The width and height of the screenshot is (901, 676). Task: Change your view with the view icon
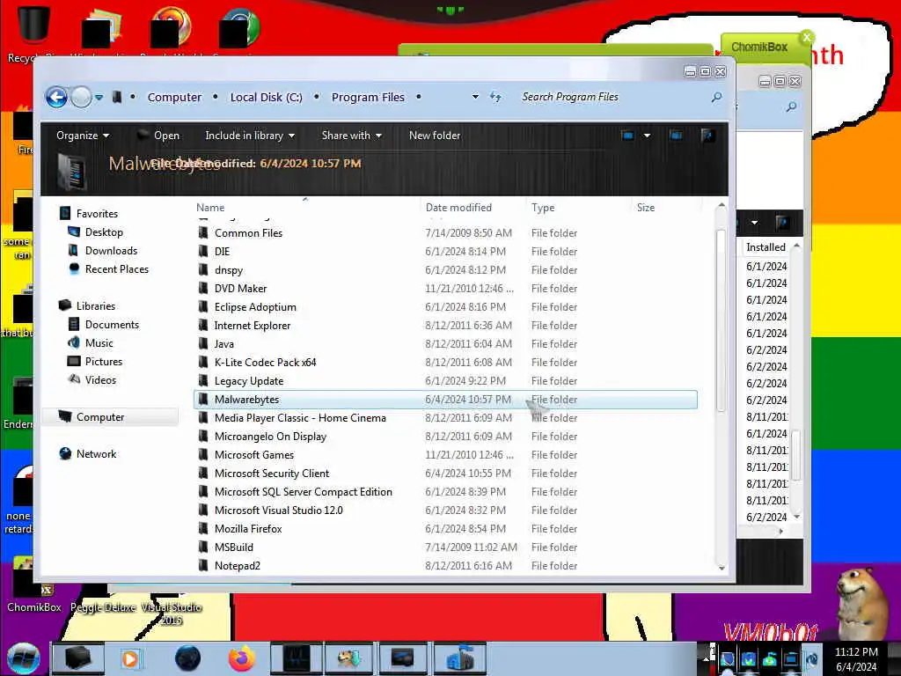(627, 136)
